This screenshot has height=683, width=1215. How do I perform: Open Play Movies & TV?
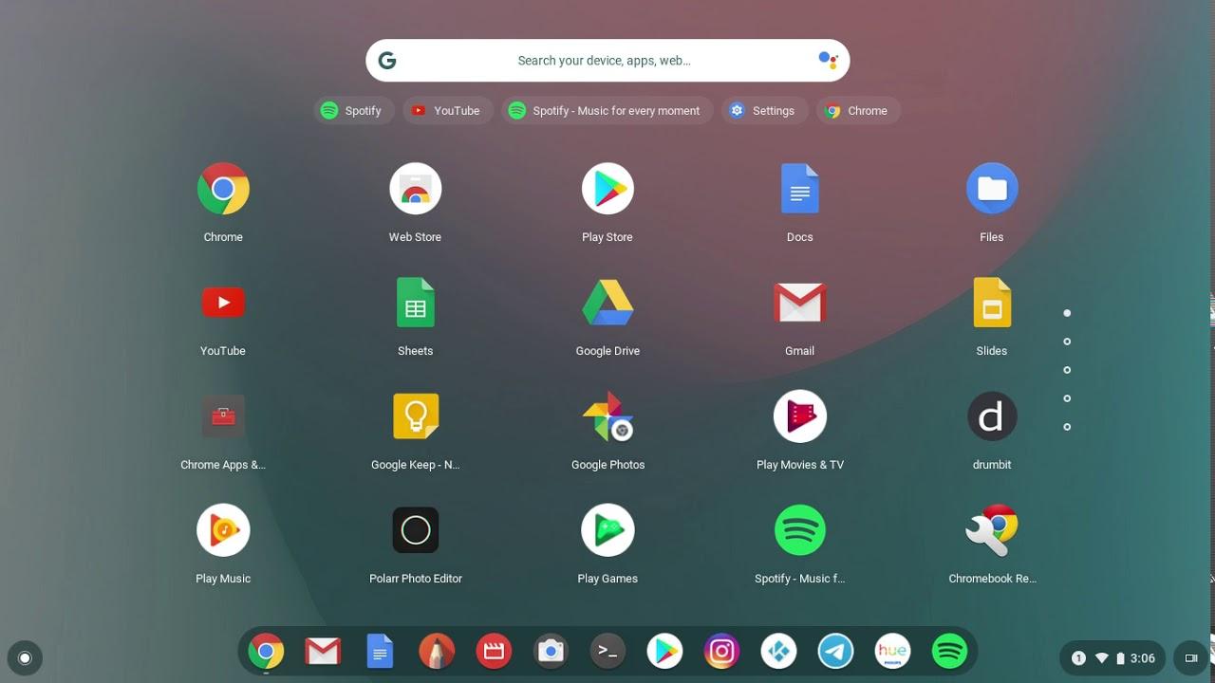point(799,416)
